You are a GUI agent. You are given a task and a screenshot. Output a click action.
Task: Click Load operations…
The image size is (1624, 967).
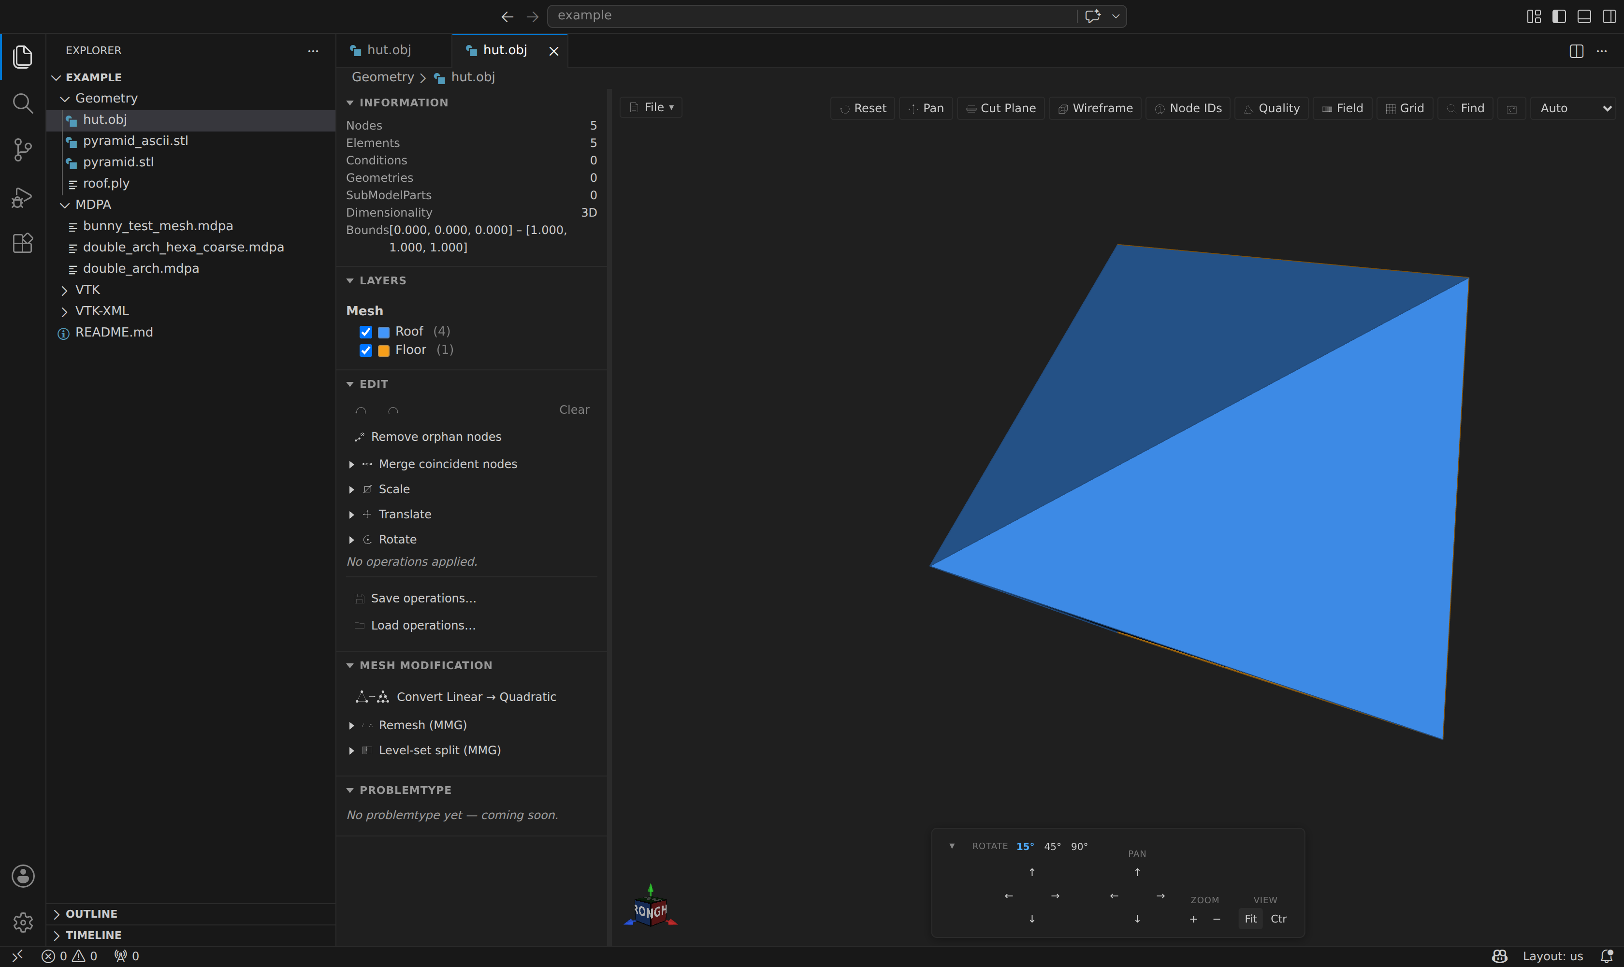coord(415,625)
